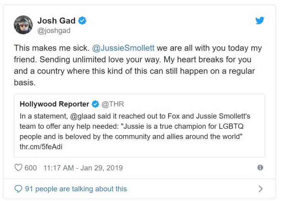Open the tweet info icon
Screen dimensions: 282x201
[x=260, y=168]
